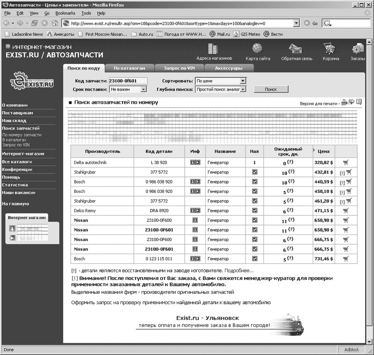The width and height of the screenshot is (374, 355).
Task: Click the Адреса магазинов building icon
Action: [214, 49]
